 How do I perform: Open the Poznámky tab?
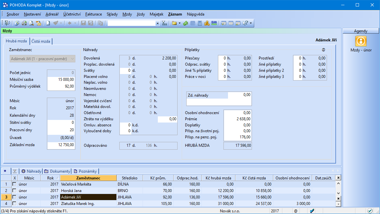coord(85,171)
